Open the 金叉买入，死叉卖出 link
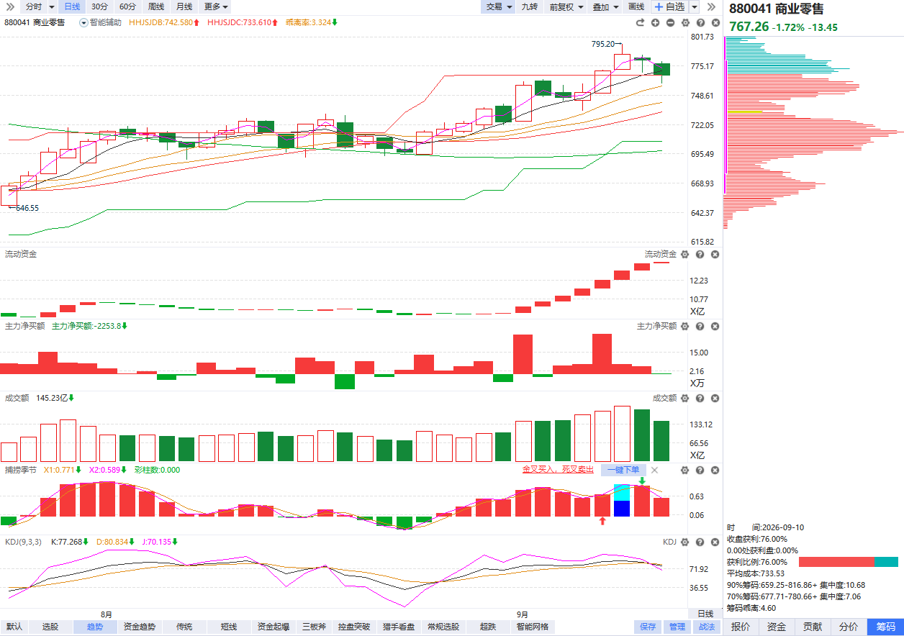Image resolution: width=904 pixels, height=636 pixels. 558,470
